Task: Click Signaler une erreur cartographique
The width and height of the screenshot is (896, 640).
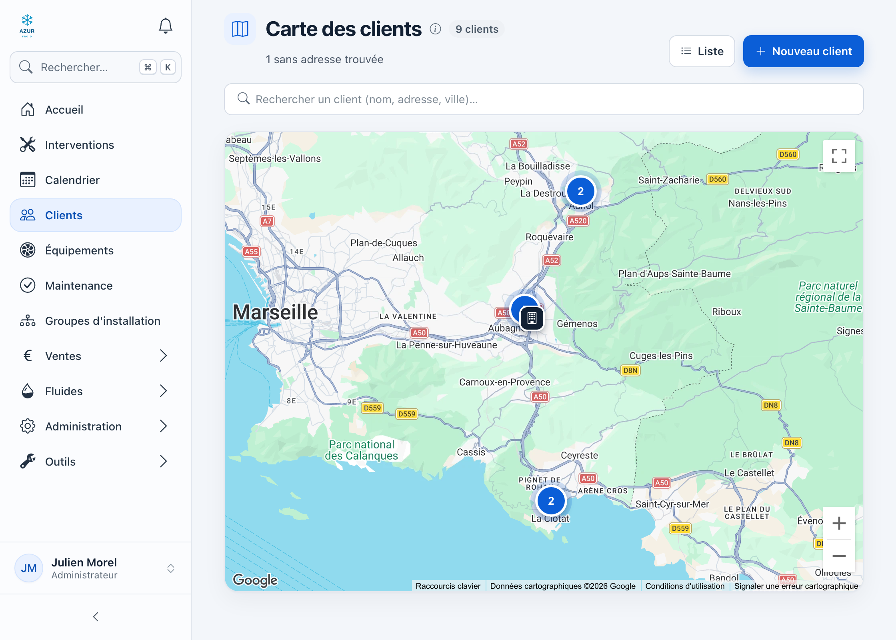Action: (796, 586)
